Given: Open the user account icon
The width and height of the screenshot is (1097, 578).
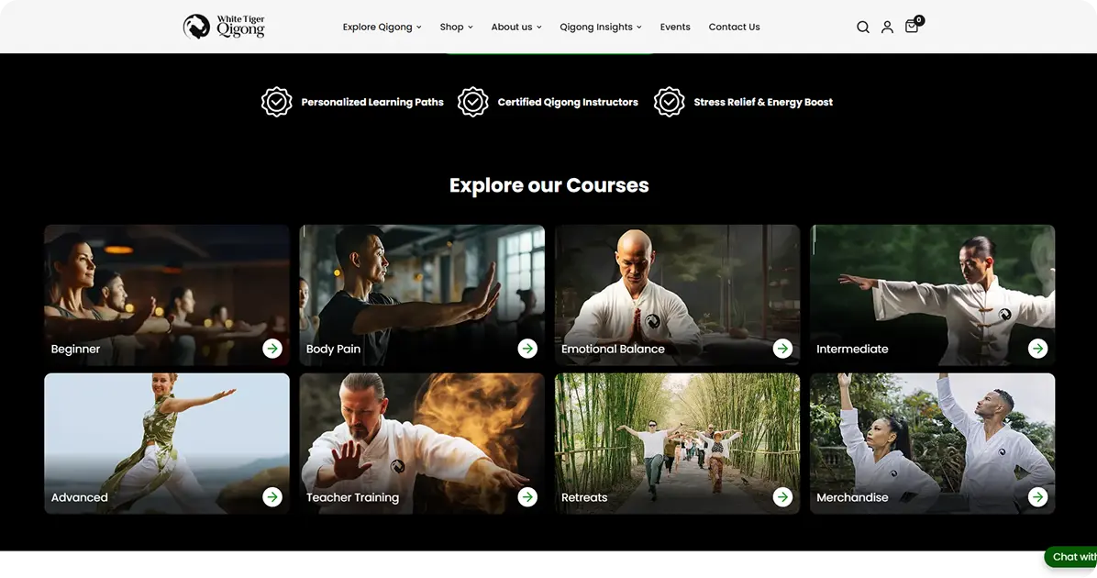Looking at the screenshot, I should pyautogui.click(x=887, y=28).
